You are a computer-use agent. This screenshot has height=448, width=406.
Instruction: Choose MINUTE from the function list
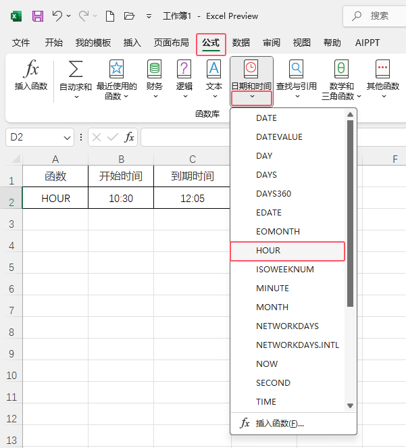click(x=288, y=289)
